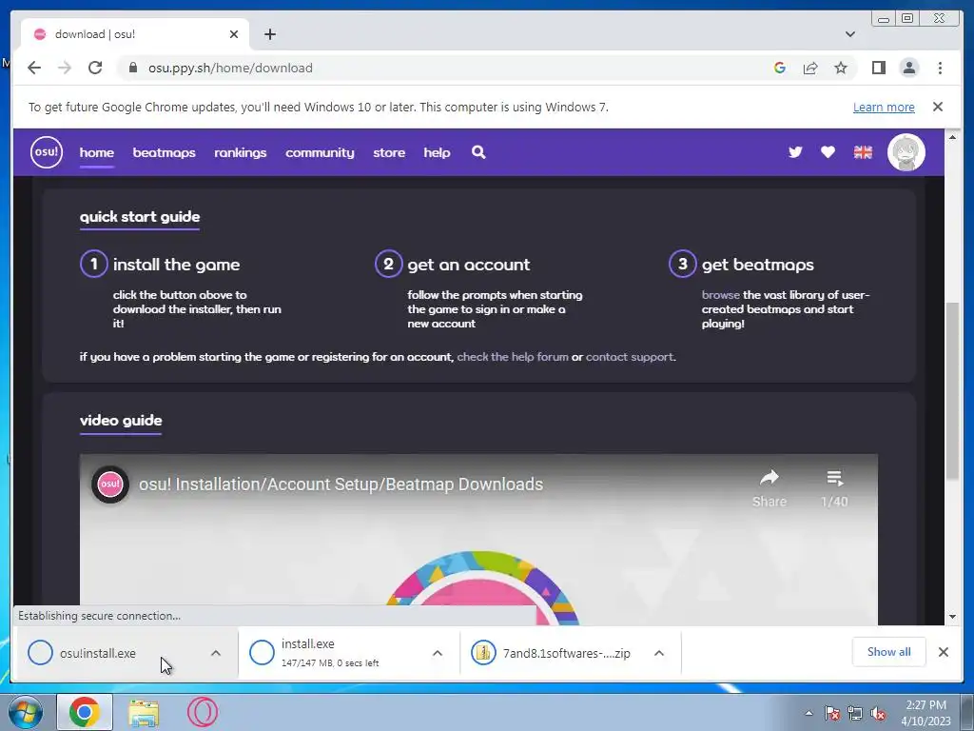Open the Windows Start button
Viewport: 974px width, 731px height.
tap(25, 712)
